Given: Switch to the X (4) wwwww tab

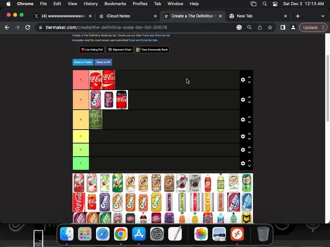Looking at the screenshot, I should [63, 16].
